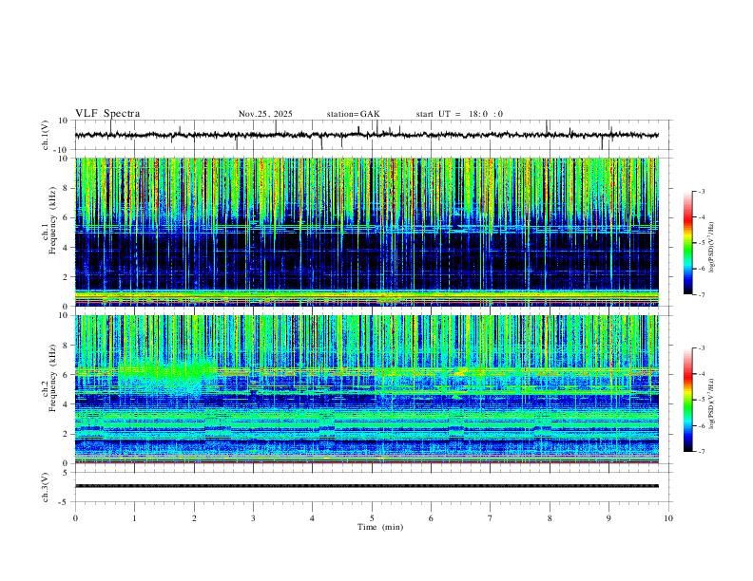The height and width of the screenshot is (581, 753).
Task: Click time axis tick label "8"
Action: pos(550,518)
